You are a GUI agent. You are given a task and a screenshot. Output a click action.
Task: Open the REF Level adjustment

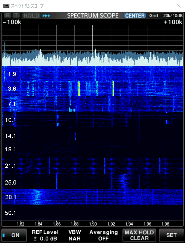44,235
